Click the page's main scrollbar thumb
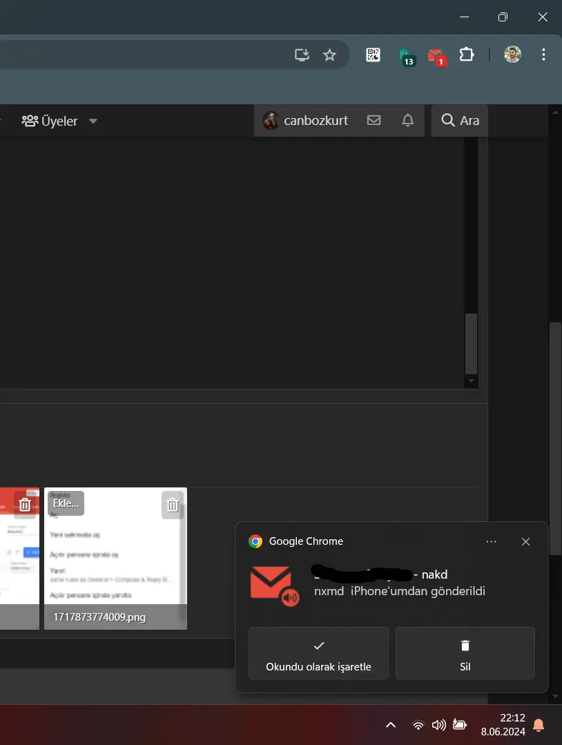Viewport: 562px width, 745px height. (x=555, y=438)
